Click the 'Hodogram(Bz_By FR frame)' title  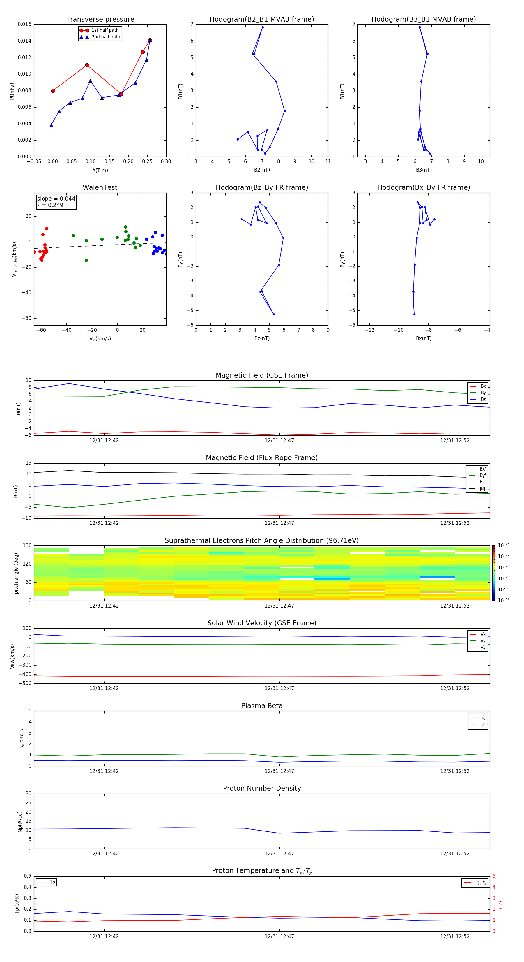(x=262, y=187)
